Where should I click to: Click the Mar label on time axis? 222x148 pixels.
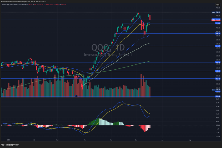57,140
